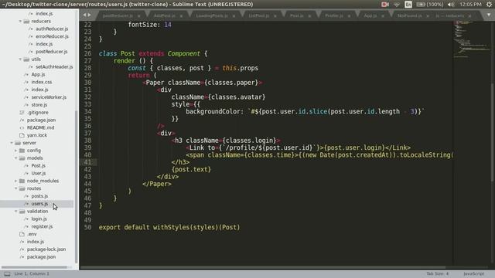Click the panel switcher icon in status bar

point(7,274)
